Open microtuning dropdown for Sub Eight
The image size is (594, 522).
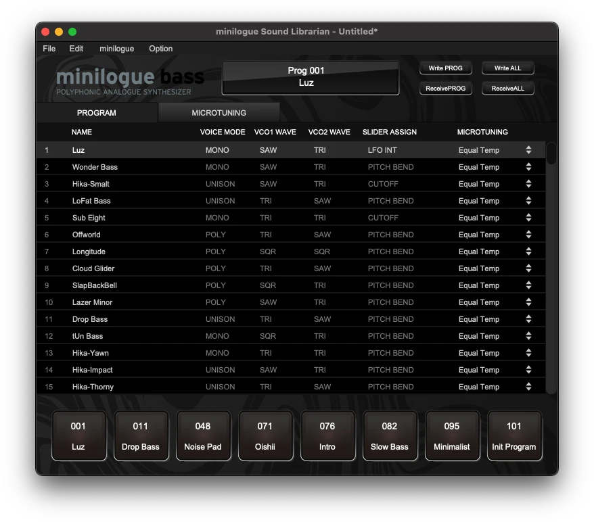click(x=528, y=218)
